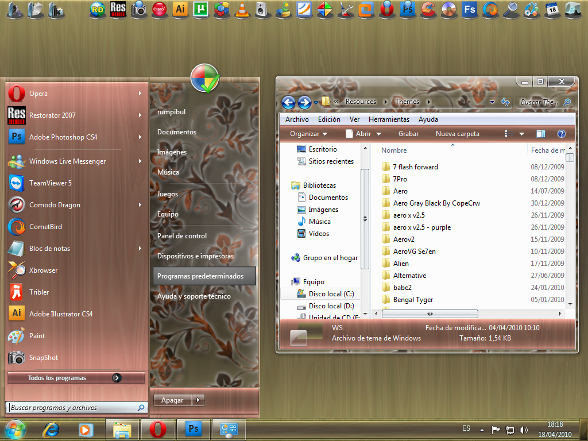Expand Restorator 2007 submenu arrow
The height and width of the screenshot is (441, 588).
(x=140, y=115)
